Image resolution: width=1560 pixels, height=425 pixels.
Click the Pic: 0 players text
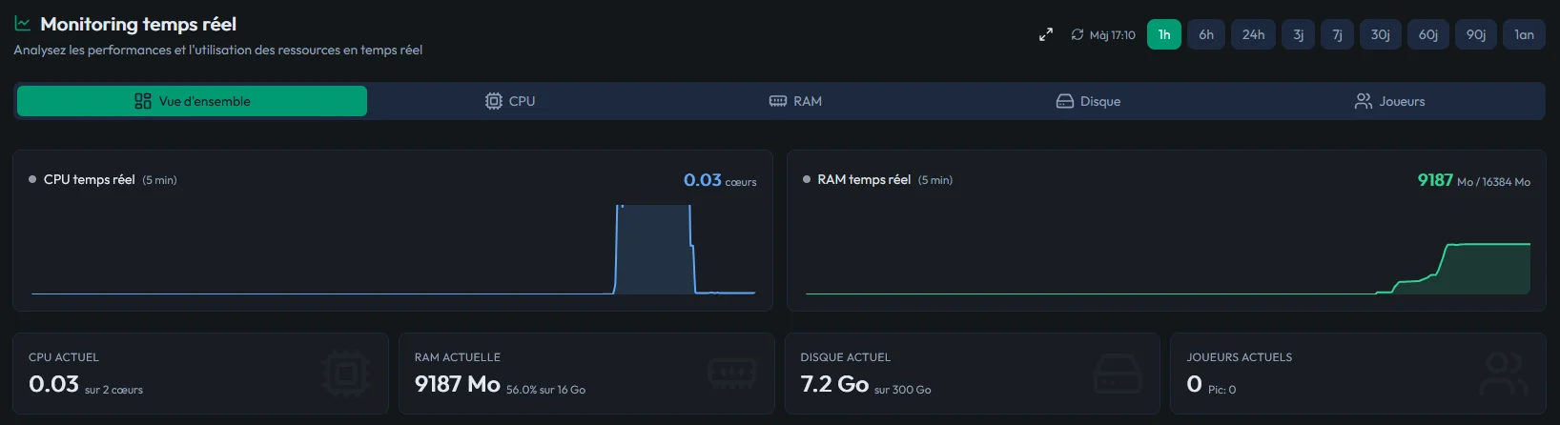[x=1222, y=390]
